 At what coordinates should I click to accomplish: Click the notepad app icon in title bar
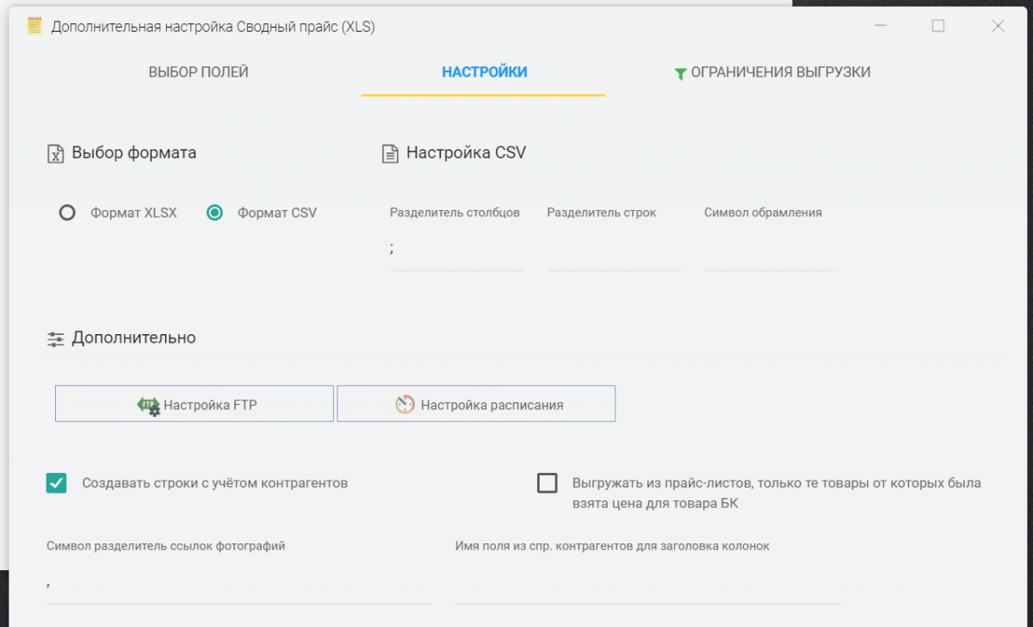coord(34,27)
